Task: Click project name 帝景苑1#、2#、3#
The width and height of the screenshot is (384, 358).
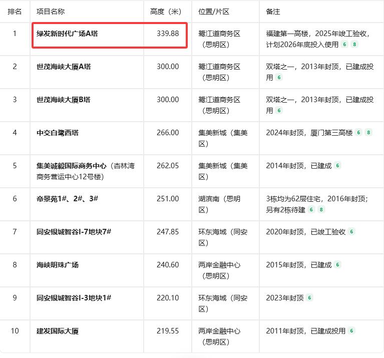Action: point(68,199)
